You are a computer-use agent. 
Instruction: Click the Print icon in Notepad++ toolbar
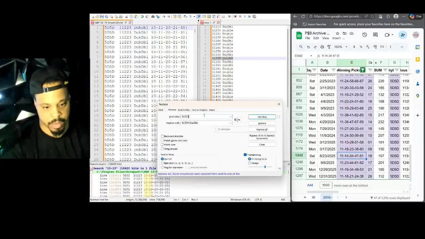coord(121,17)
